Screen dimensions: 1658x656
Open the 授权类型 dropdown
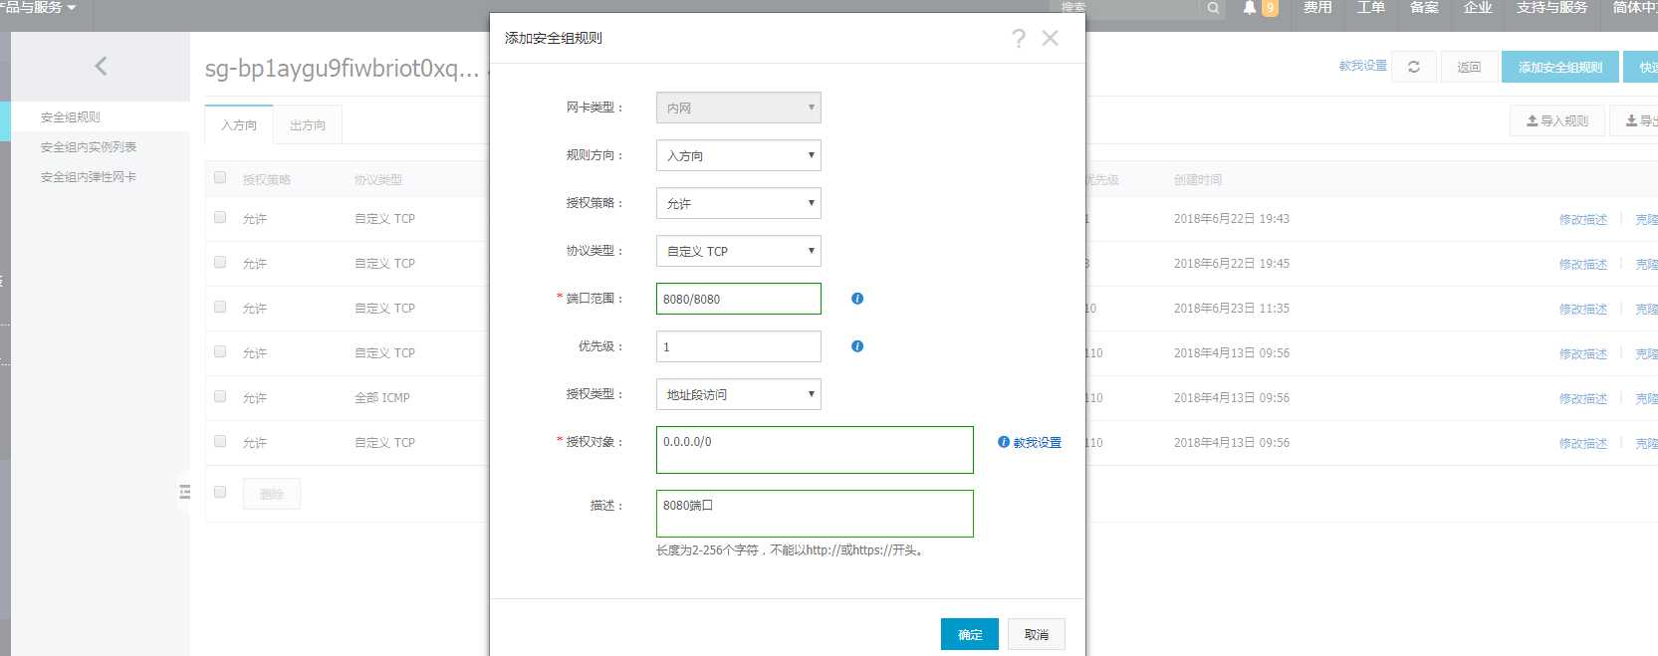[739, 394]
